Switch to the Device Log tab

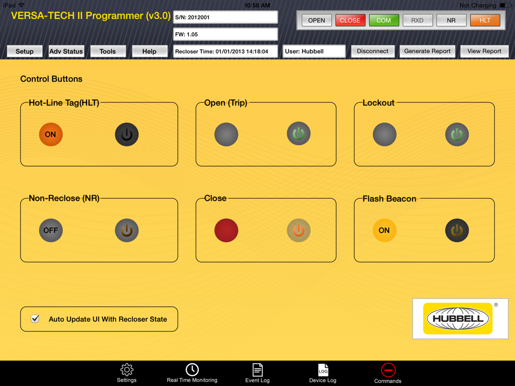(x=323, y=373)
